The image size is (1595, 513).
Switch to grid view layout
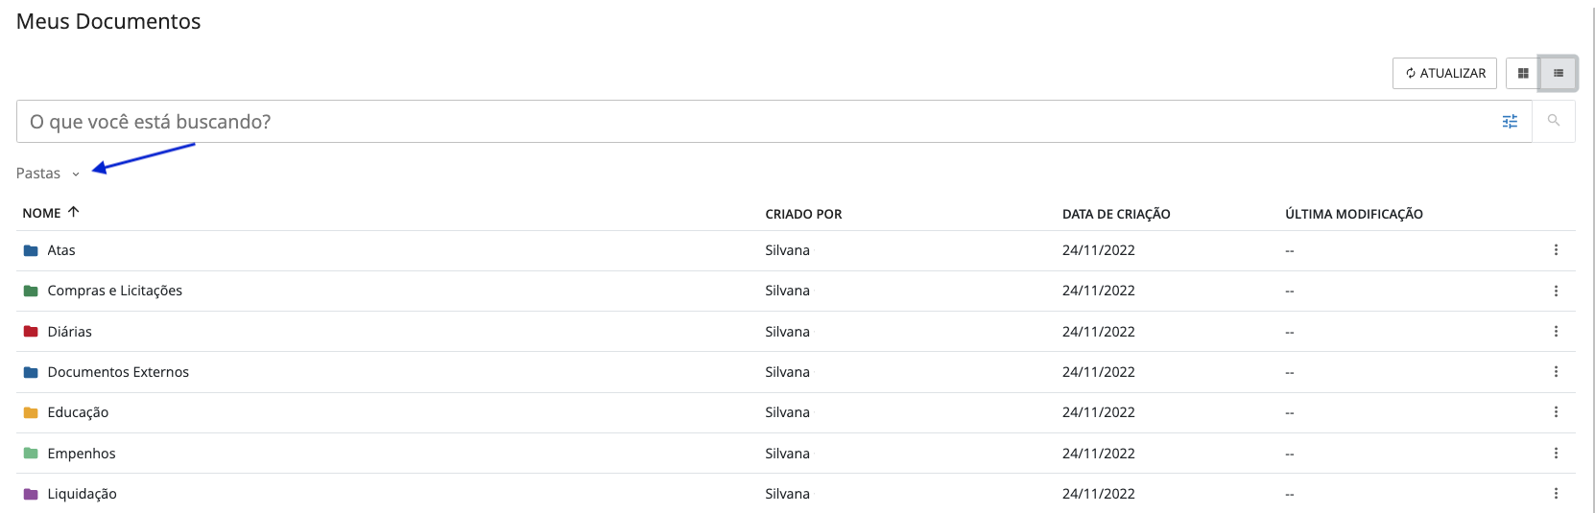(x=1523, y=73)
